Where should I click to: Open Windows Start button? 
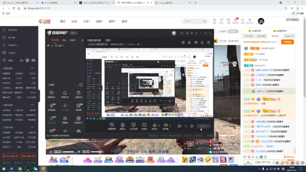click(4, 169)
